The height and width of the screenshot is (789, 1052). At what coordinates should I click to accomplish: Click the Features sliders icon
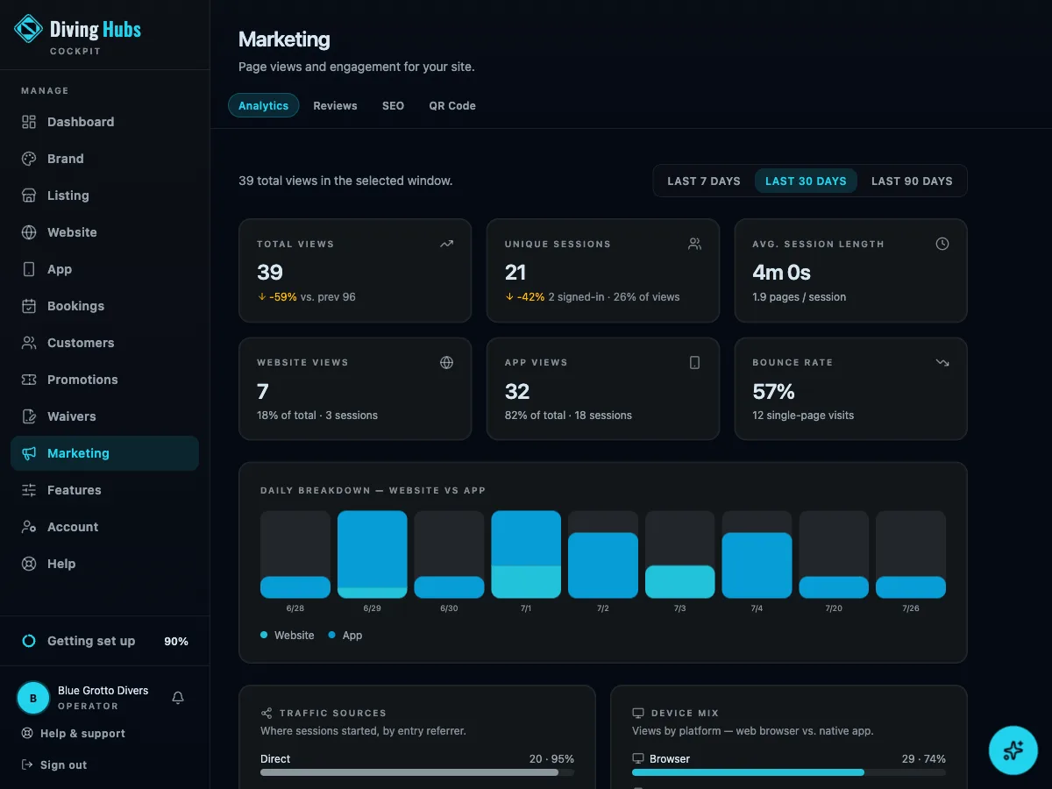pyautogui.click(x=29, y=490)
